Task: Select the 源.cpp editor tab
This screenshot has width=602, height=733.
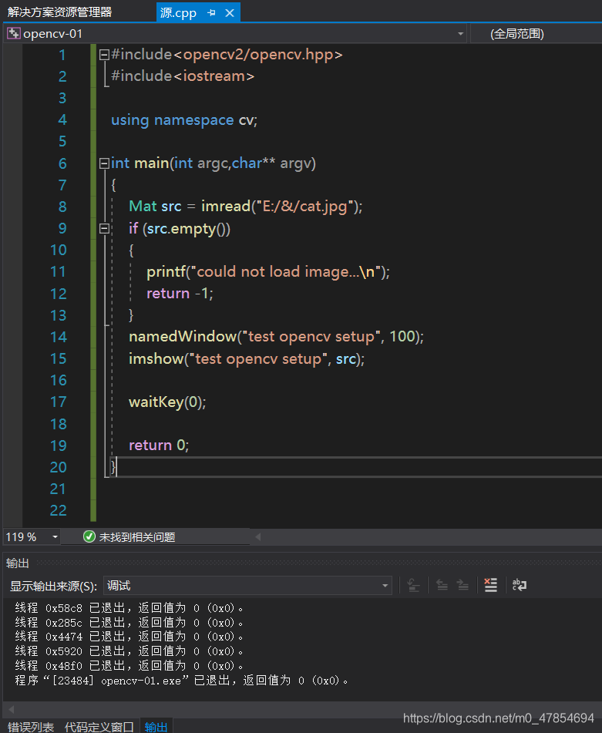Action: (178, 12)
